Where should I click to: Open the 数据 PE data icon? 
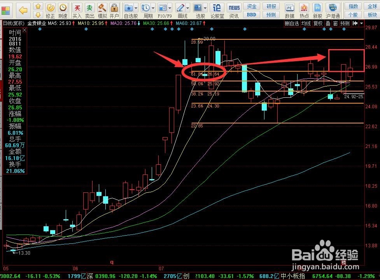coord(290,11)
